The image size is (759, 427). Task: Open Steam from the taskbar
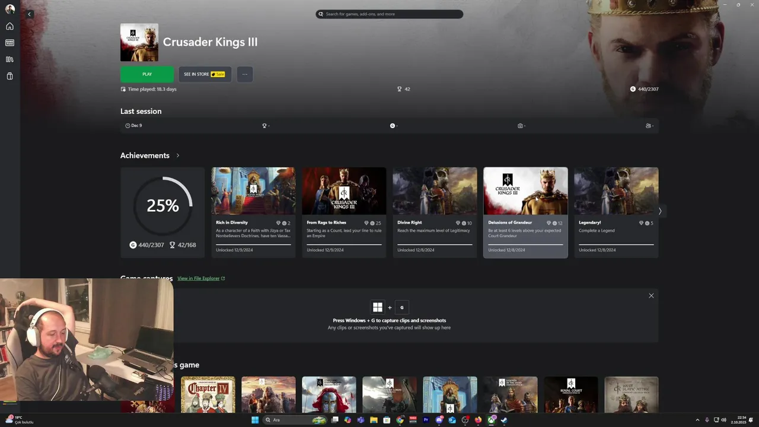[x=504, y=420]
